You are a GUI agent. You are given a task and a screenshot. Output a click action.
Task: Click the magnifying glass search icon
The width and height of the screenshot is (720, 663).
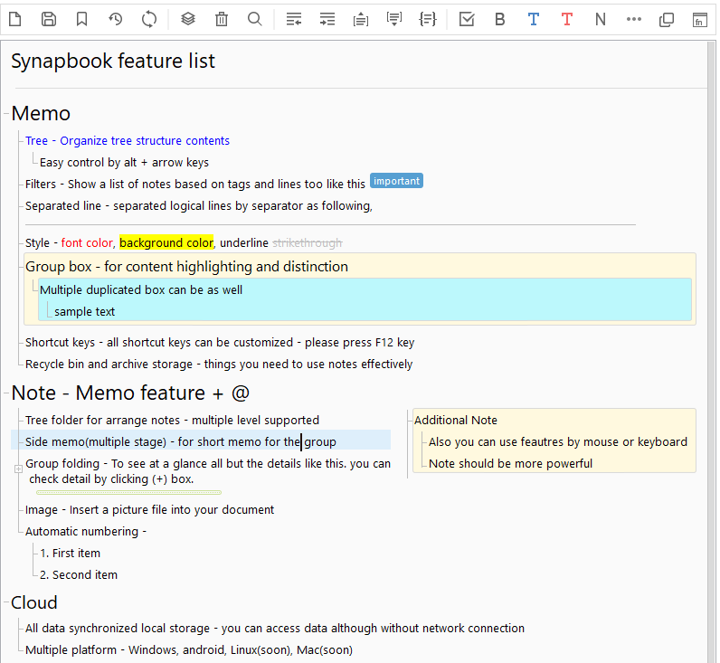pos(255,19)
